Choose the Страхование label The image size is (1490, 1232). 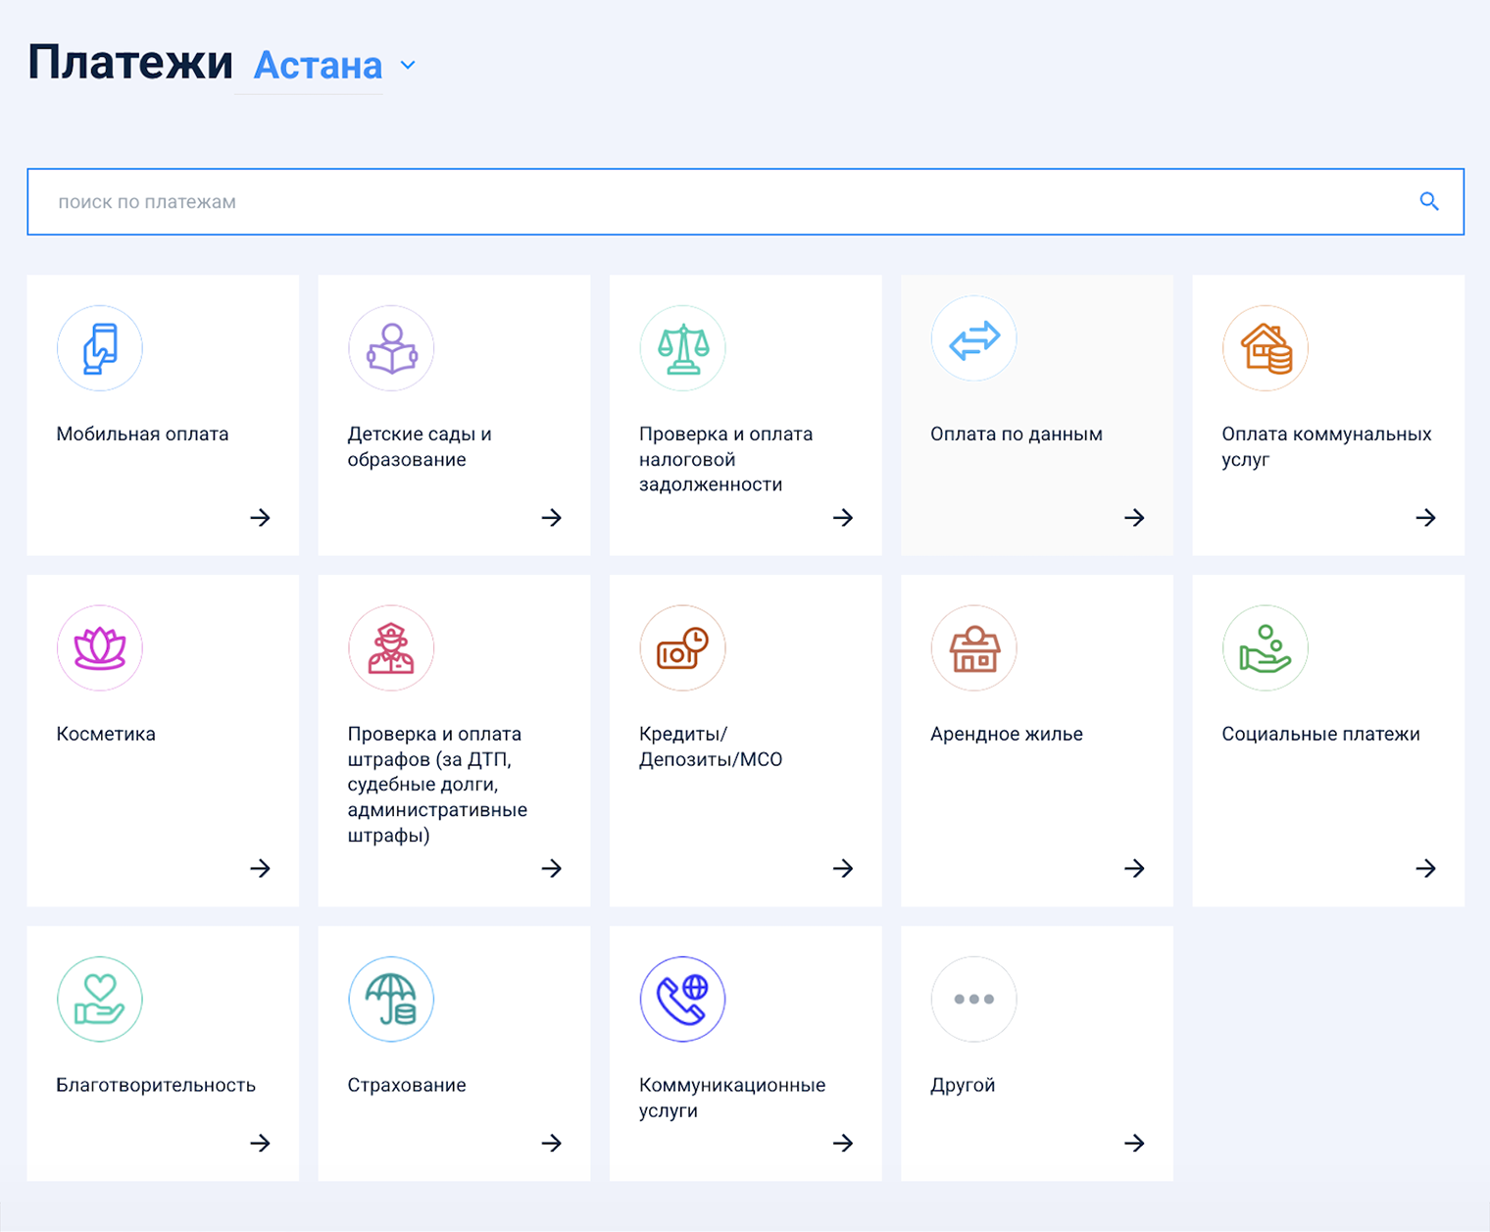[x=407, y=1085]
